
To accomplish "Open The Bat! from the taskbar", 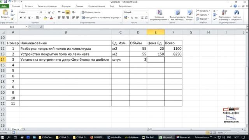I will coord(148,137).
